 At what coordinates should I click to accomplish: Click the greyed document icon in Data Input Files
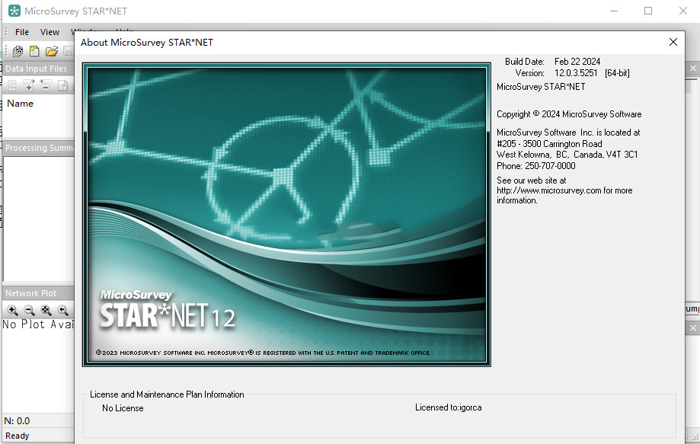62,85
